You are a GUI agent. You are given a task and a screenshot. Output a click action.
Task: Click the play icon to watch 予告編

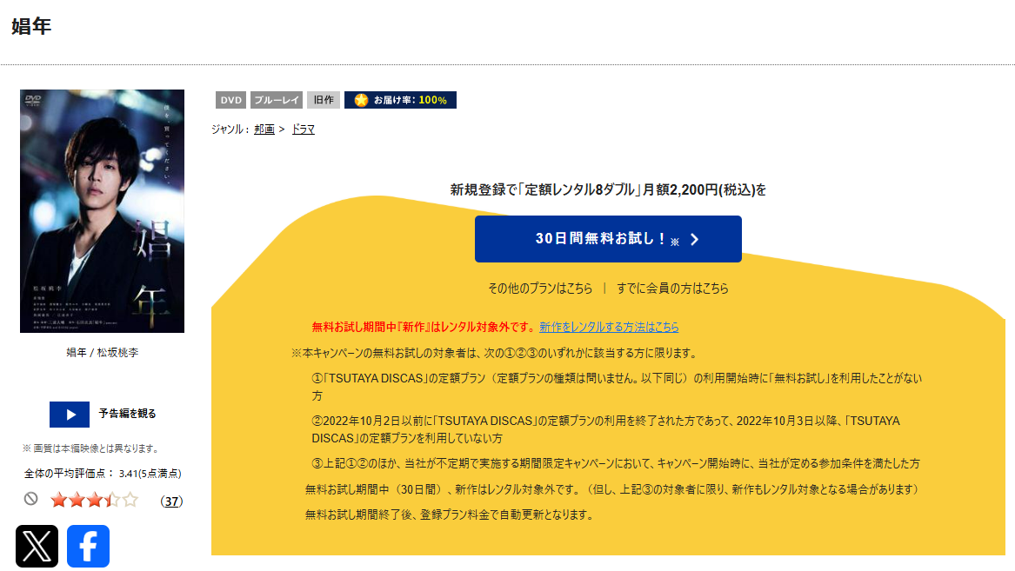click(69, 415)
